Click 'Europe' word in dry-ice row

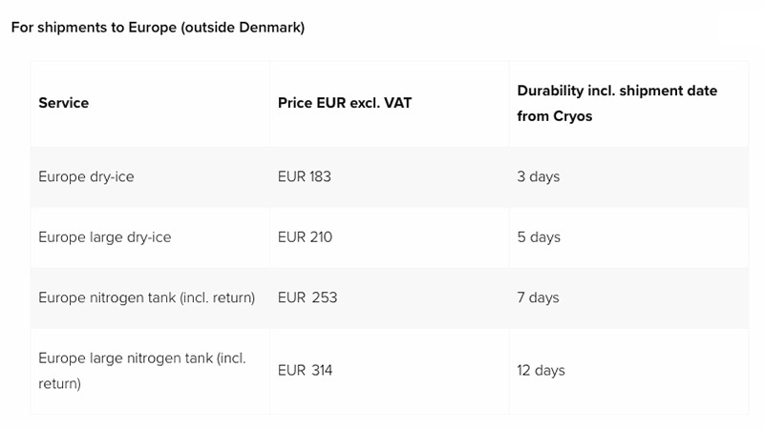pyautogui.click(x=61, y=176)
